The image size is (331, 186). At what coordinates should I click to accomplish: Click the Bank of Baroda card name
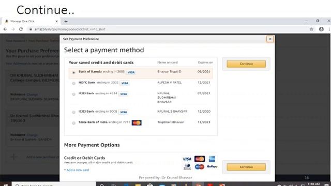point(90,71)
